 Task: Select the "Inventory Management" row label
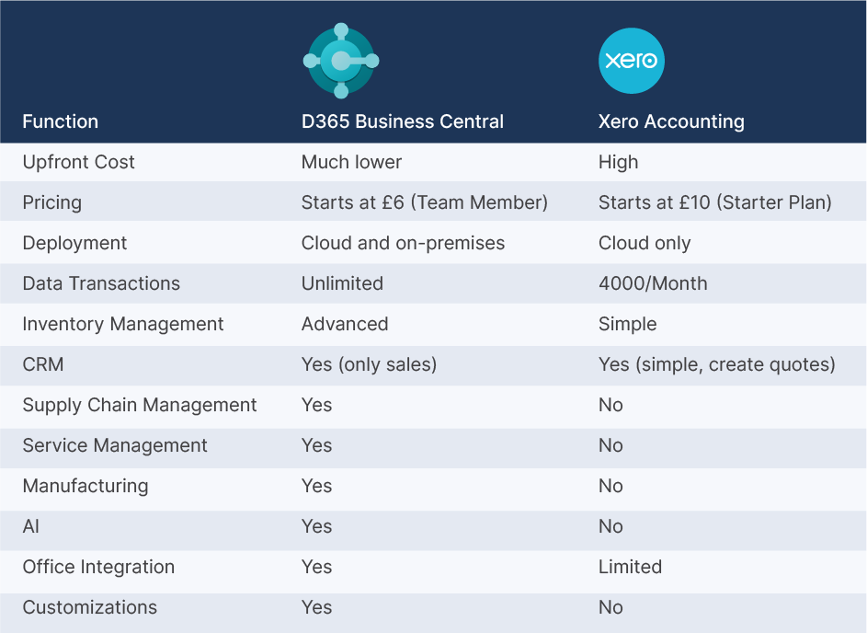(x=123, y=324)
